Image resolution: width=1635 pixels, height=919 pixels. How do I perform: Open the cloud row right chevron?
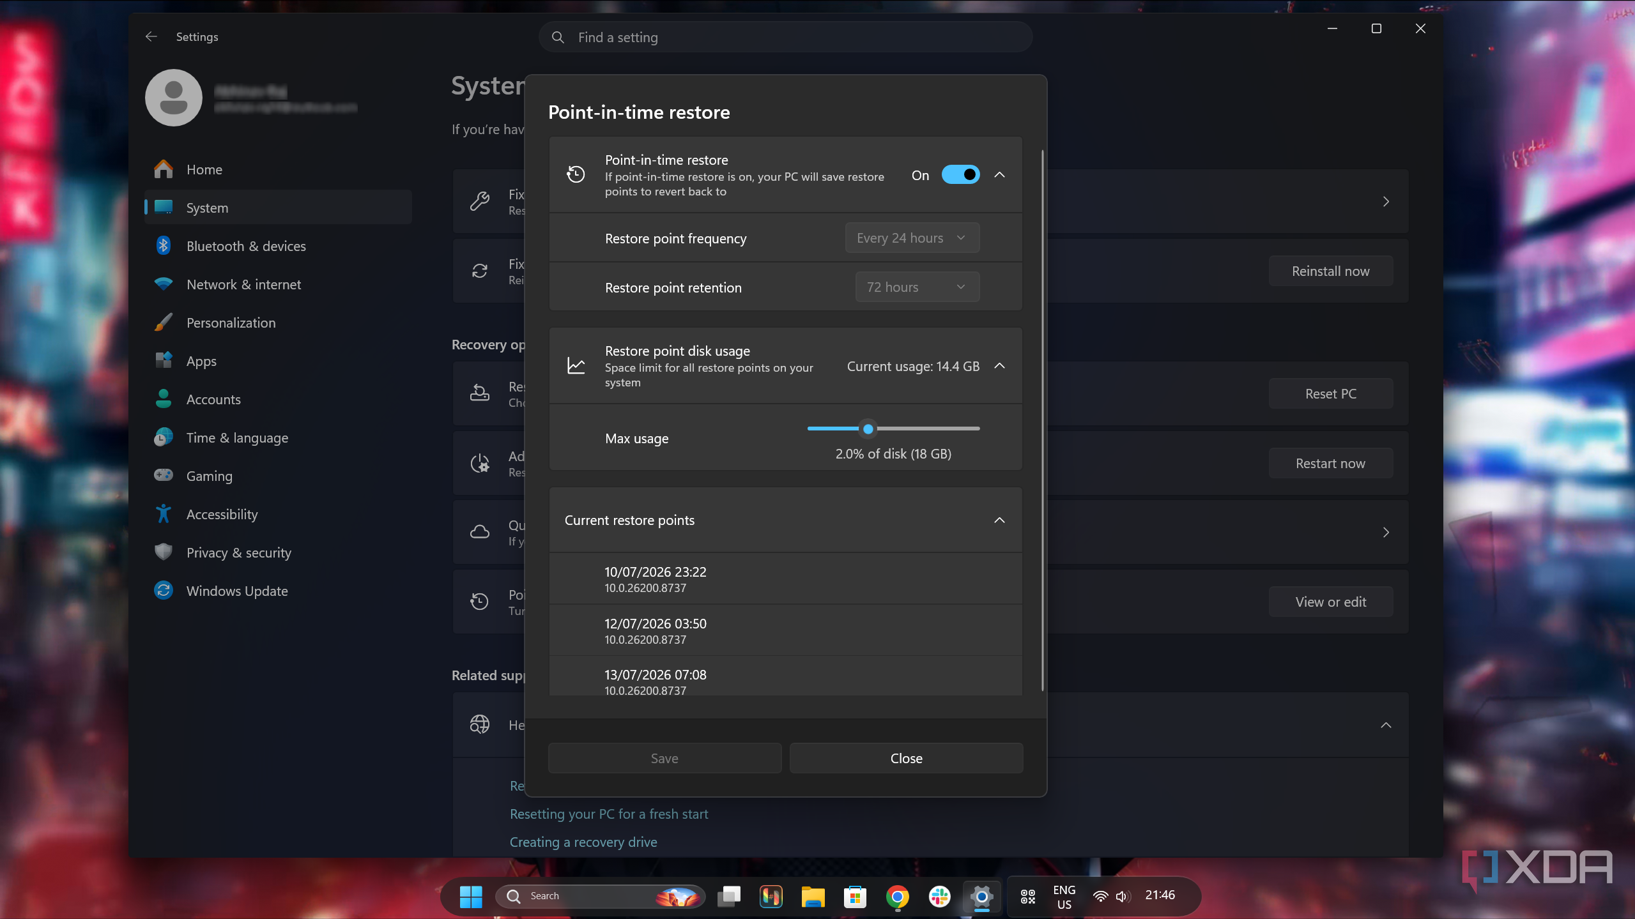1386,532
